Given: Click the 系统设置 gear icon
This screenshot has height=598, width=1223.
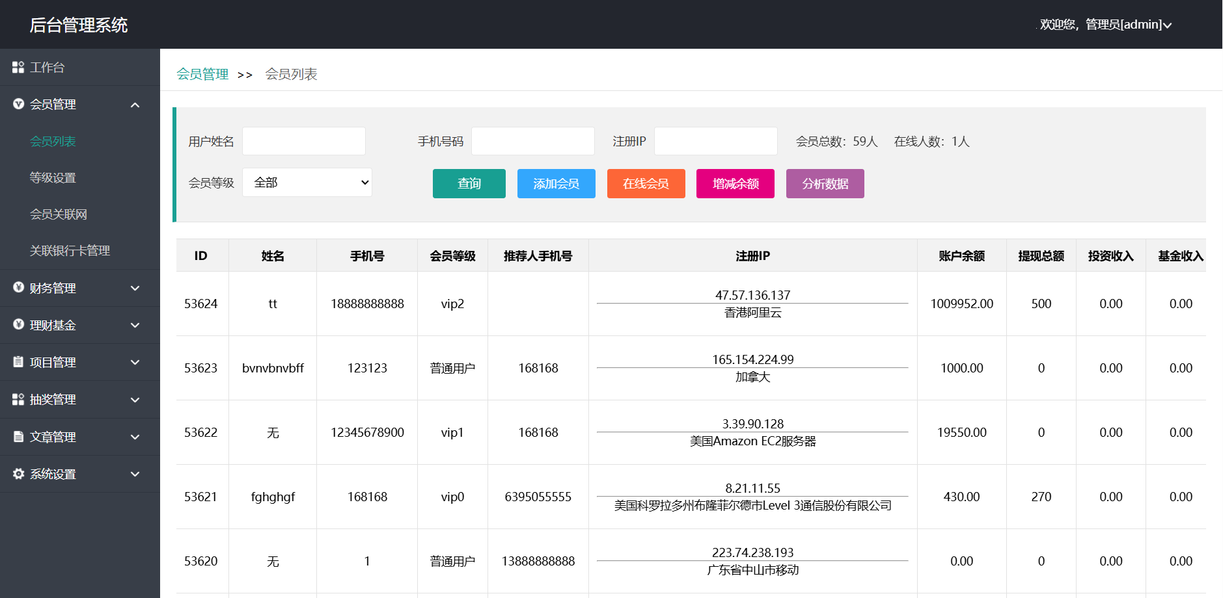Looking at the screenshot, I should [18, 474].
